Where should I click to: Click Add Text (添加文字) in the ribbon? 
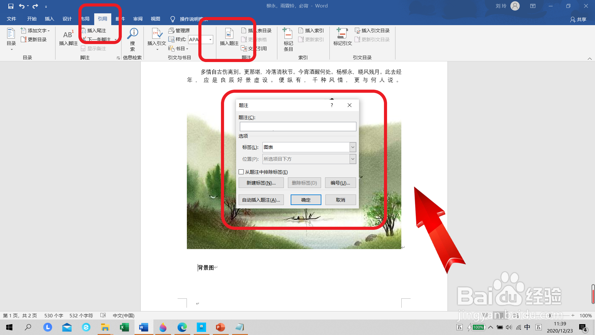click(x=35, y=30)
